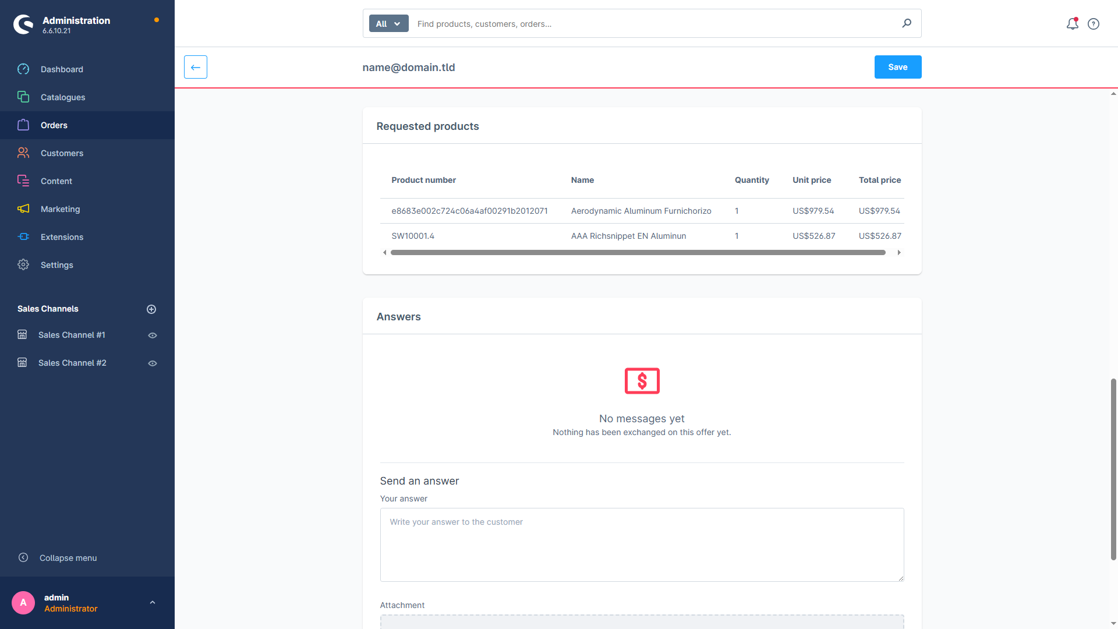Go back using the arrow button

(x=196, y=67)
